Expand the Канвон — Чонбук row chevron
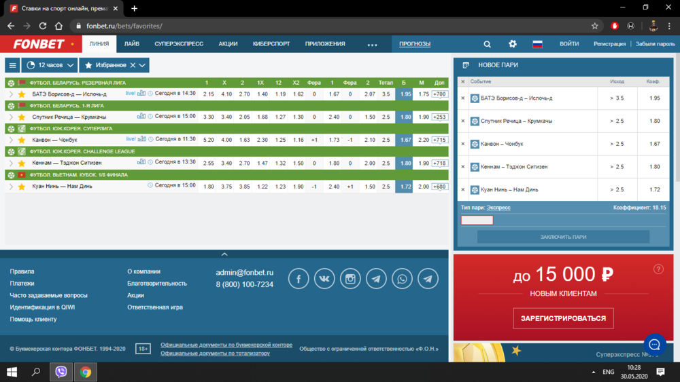The width and height of the screenshot is (680, 382). 11,140
